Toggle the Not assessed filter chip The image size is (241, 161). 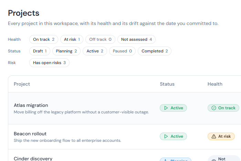[136, 39]
